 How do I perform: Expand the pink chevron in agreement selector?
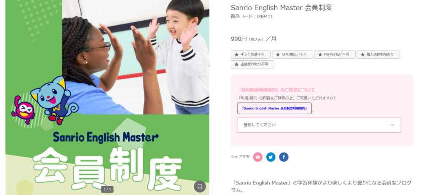[392, 125]
